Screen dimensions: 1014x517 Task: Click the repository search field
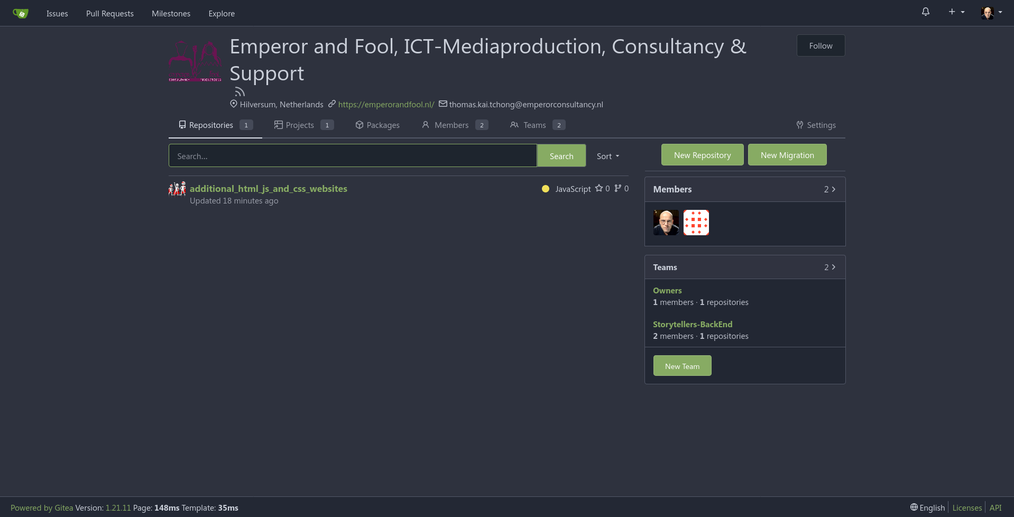[x=352, y=155]
